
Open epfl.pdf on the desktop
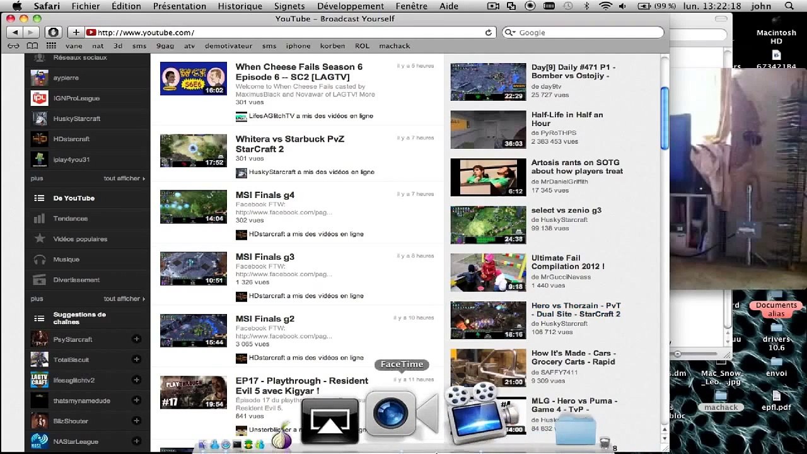point(776,400)
